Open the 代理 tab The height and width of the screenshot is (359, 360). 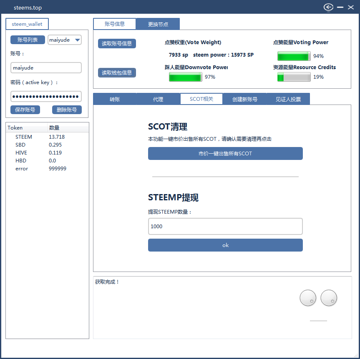click(x=158, y=99)
